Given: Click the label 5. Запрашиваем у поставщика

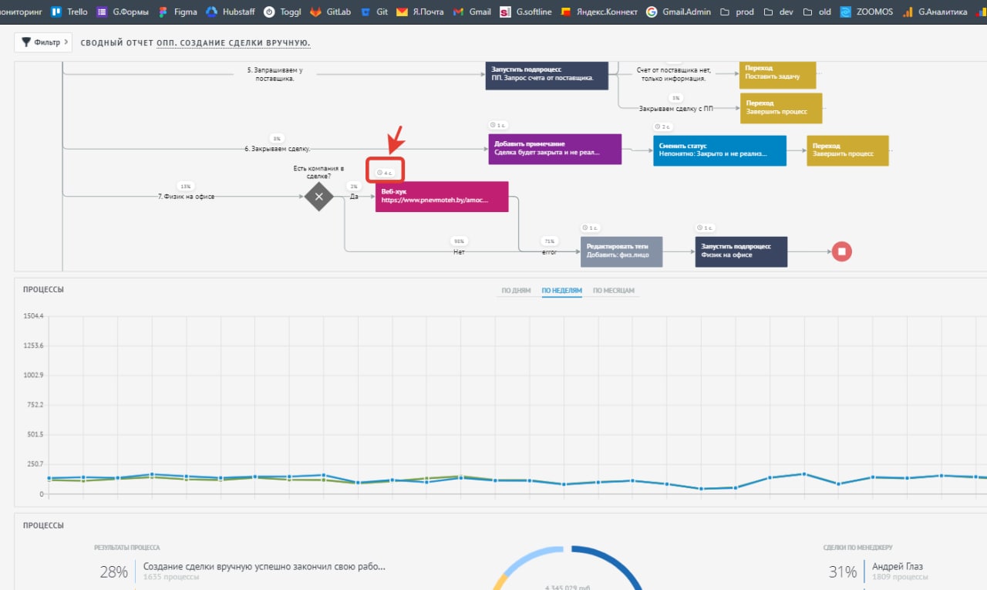Looking at the screenshot, I should 275,74.
